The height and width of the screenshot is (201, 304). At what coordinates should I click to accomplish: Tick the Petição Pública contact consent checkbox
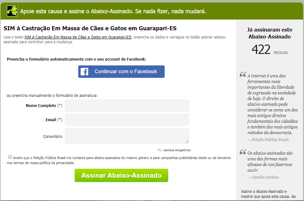(x=10, y=157)
